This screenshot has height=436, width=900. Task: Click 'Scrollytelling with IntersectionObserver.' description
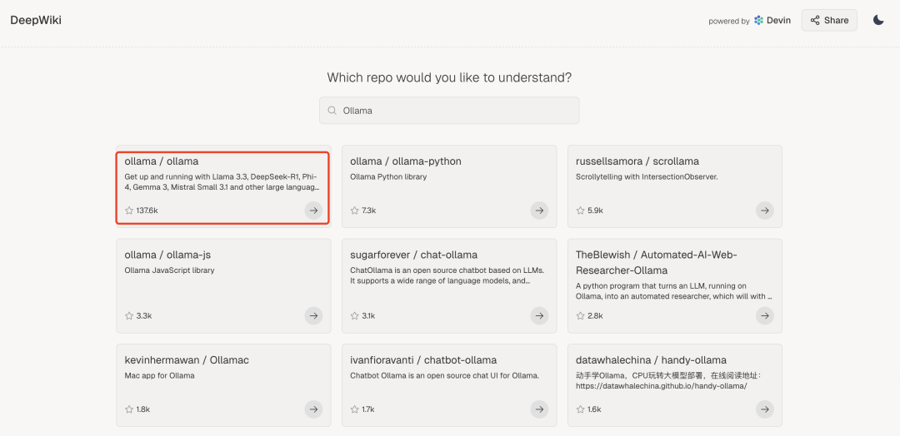coord(647,177)
